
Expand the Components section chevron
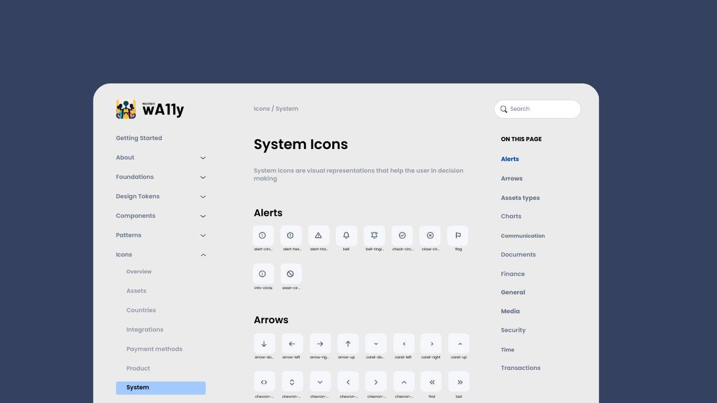tap(203, 216)
